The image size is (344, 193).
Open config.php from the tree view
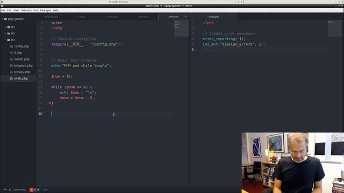tap(21, 47)
